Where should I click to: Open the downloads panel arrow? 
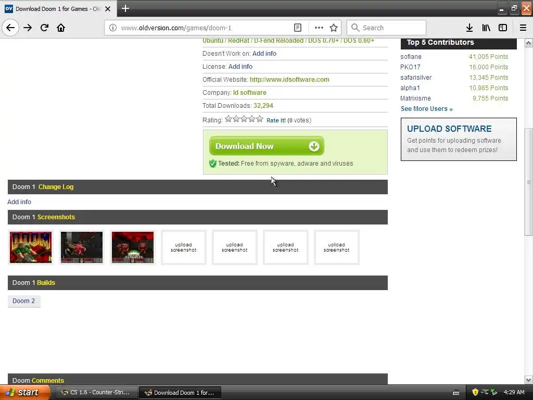pos(469,28)
